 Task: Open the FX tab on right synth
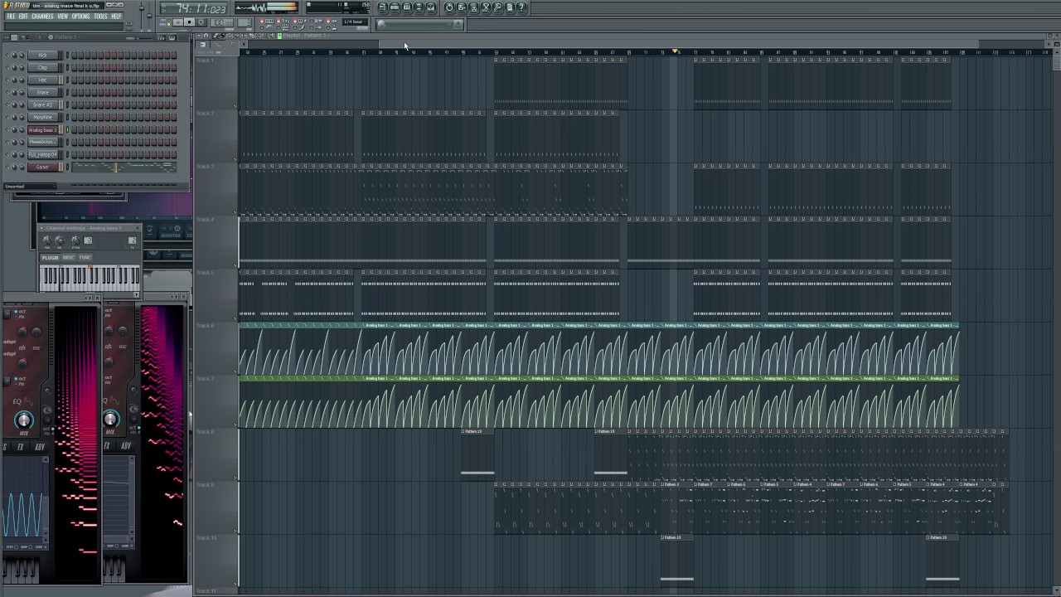click(x=107, y=446)
